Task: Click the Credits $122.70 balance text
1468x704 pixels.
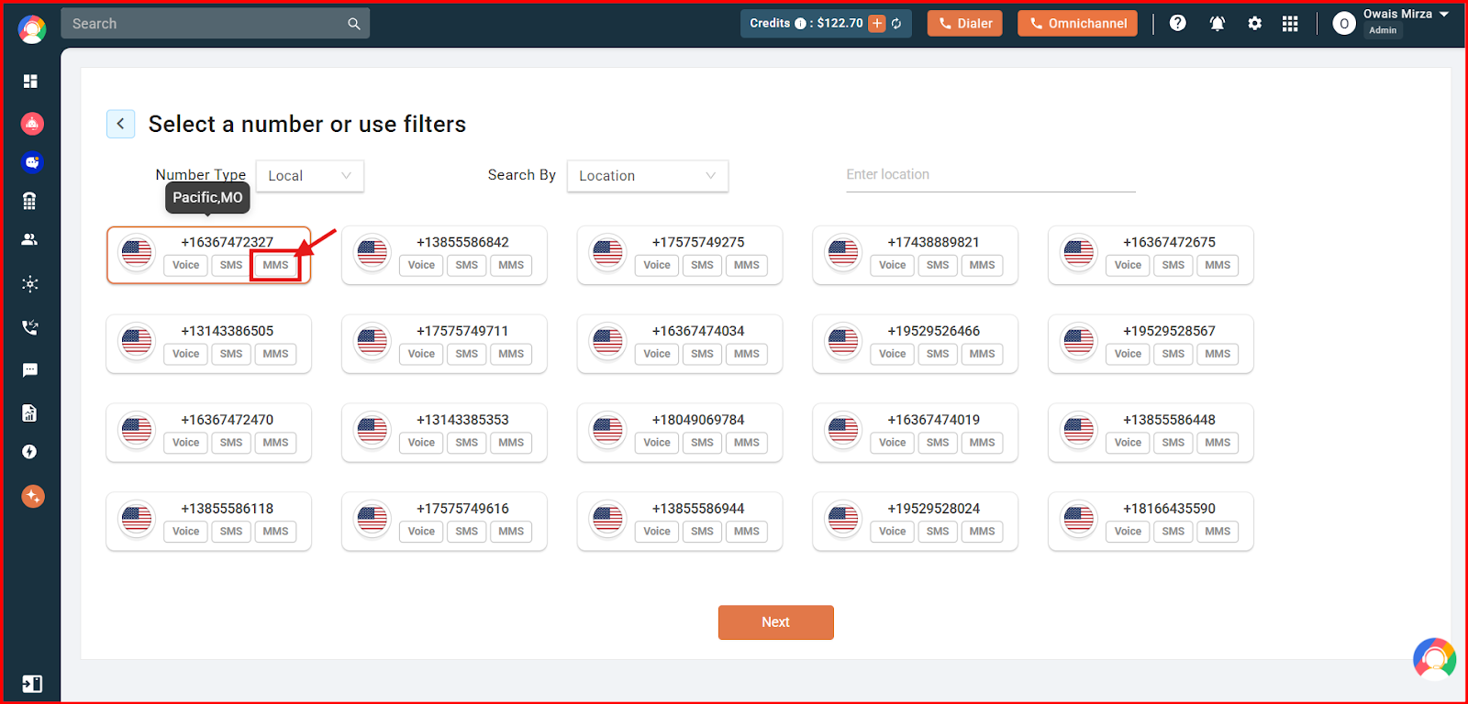Action: pos(806,24)
